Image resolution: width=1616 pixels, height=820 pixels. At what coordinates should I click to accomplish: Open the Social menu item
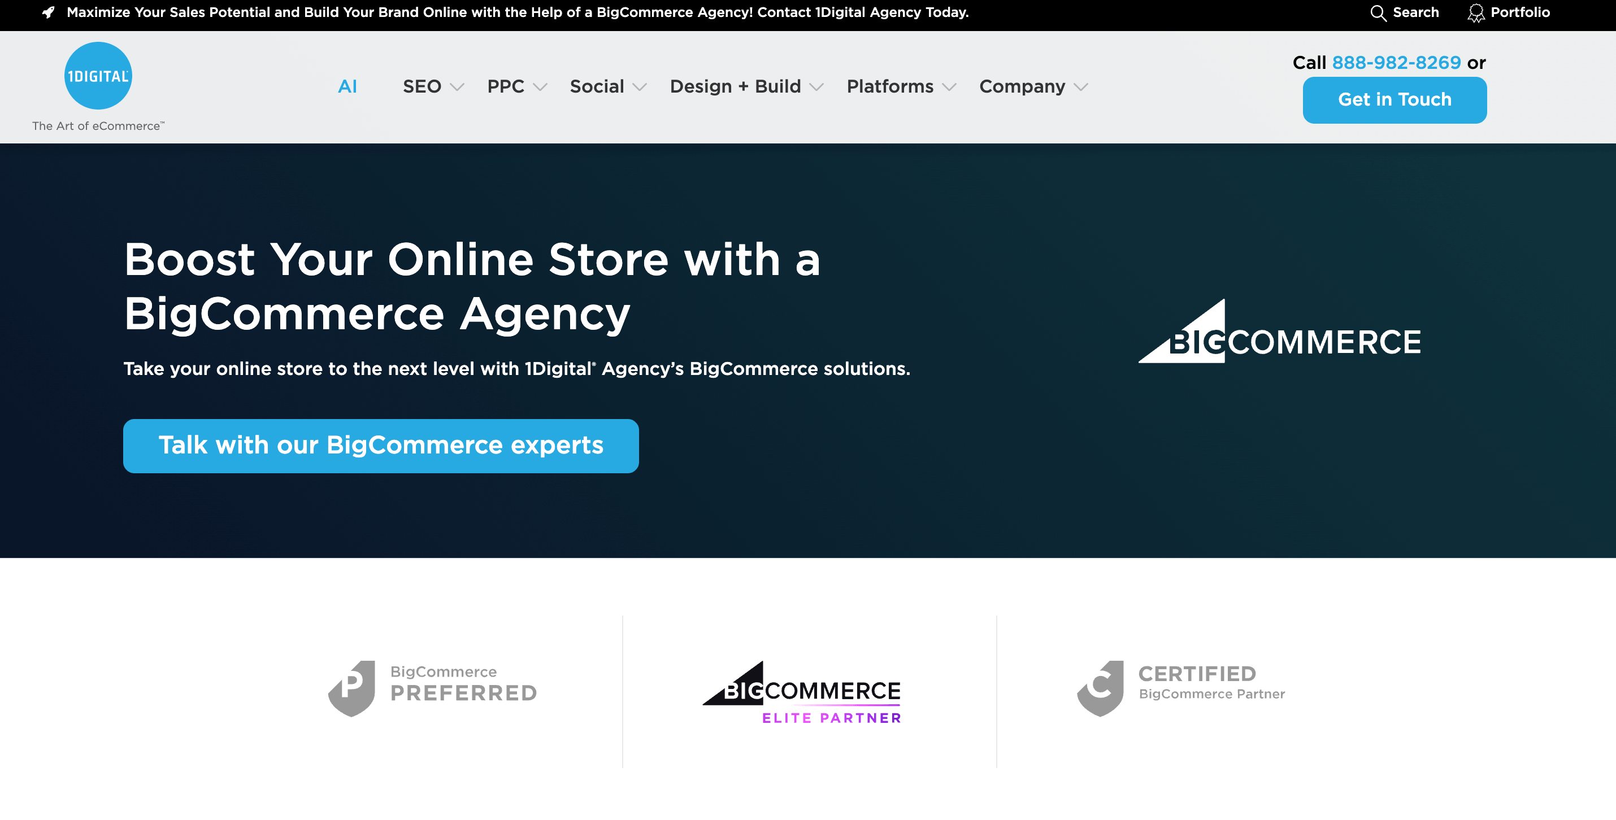pyautogui.click(x=597, y=86)
